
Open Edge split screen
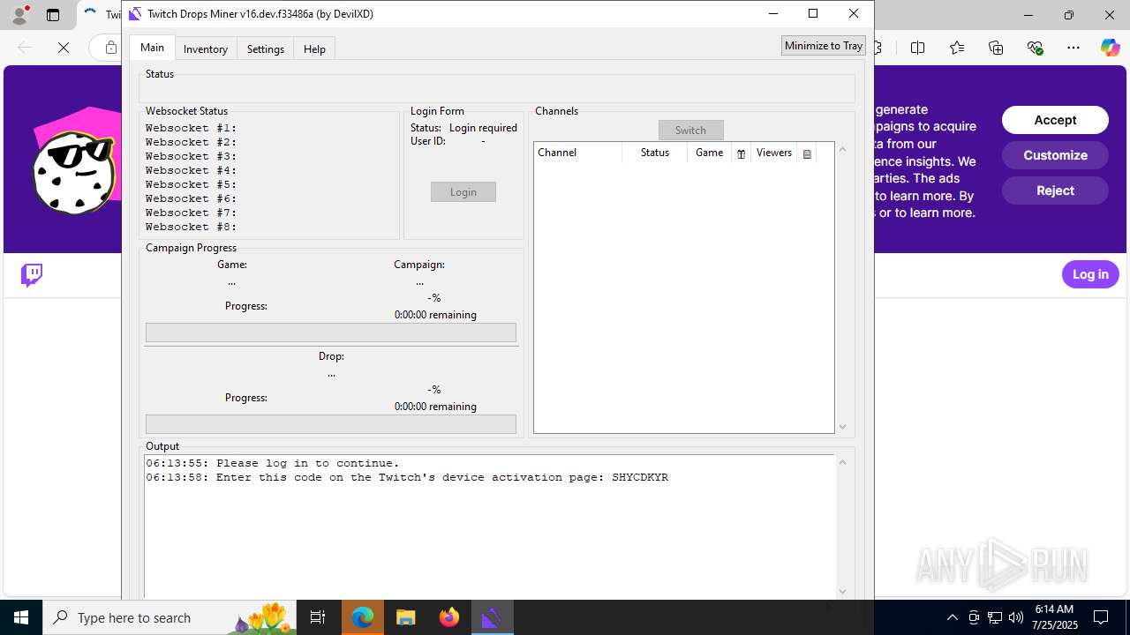[918, 48]
